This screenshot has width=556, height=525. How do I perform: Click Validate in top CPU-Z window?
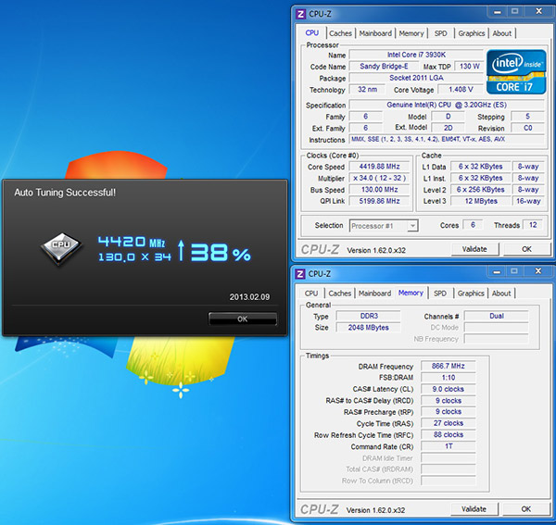[x=474, y=249]
